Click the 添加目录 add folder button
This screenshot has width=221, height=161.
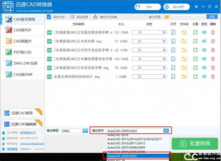coord(79,17)
